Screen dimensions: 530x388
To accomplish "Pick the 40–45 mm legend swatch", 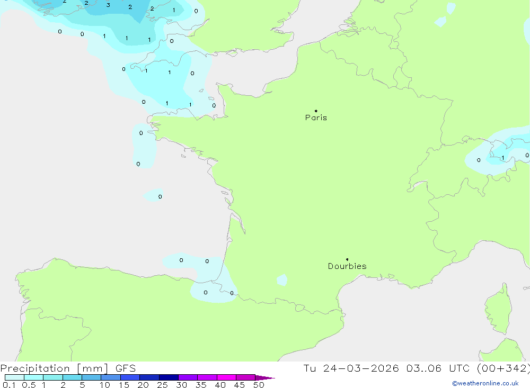I will pos(226,377).
